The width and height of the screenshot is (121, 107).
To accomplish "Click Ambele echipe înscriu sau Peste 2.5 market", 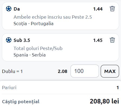I will pyautogui.click(x=53, y=17).
